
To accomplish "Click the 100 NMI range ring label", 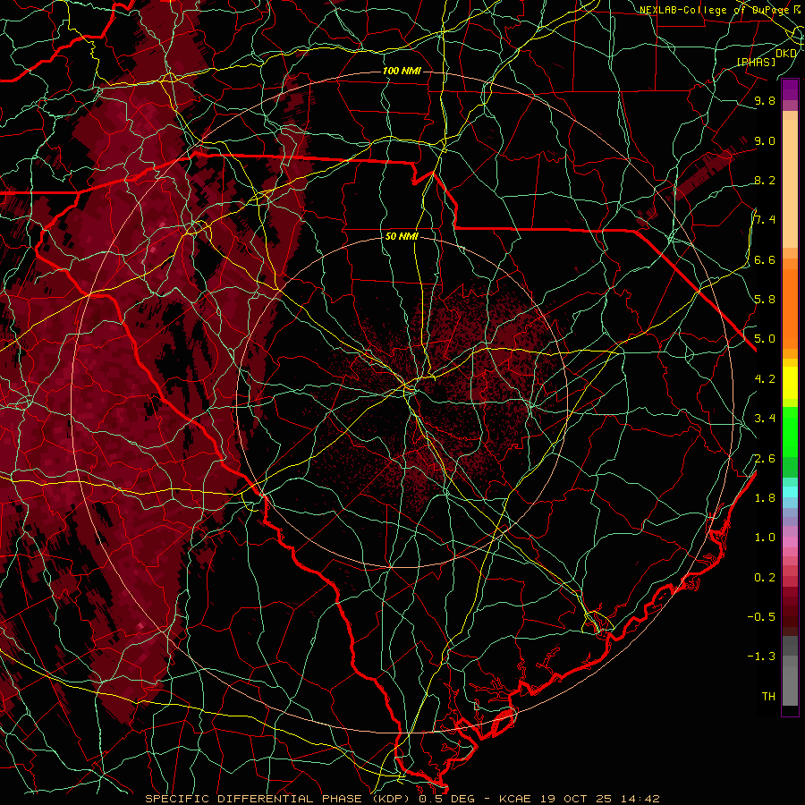I will click(x=402, y=71).
